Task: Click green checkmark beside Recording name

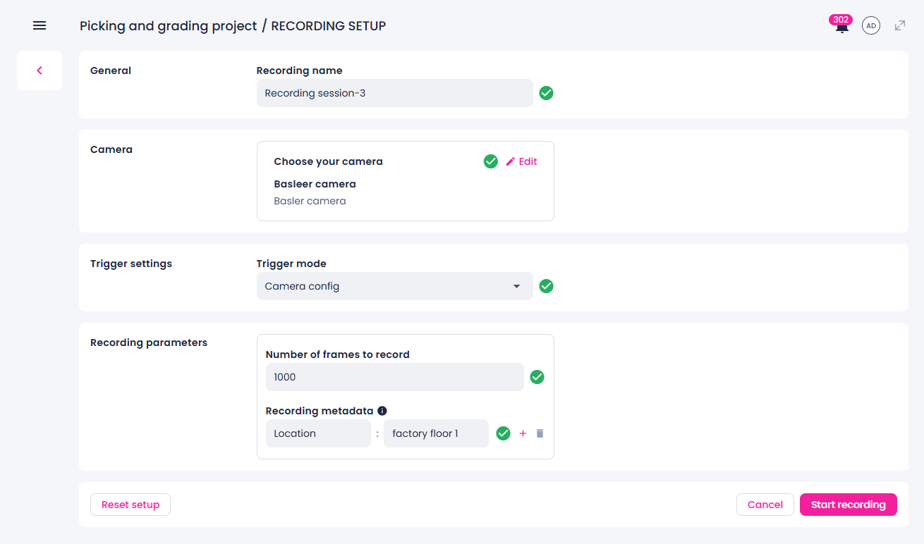Action: pyautogui.click(x=546, y=93)
